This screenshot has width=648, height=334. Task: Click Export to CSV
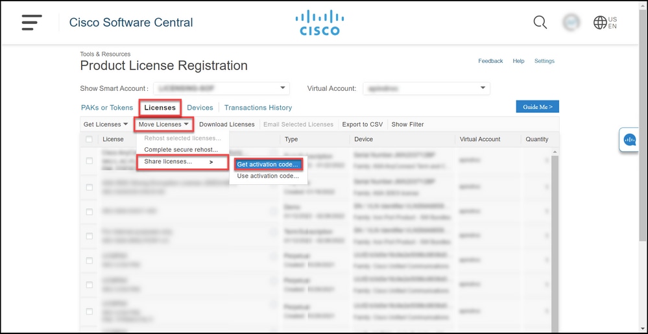pos(363,124)
